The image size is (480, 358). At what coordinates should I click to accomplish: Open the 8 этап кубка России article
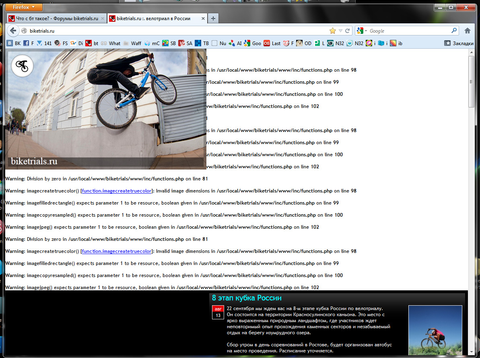click(x=247, y=298)
